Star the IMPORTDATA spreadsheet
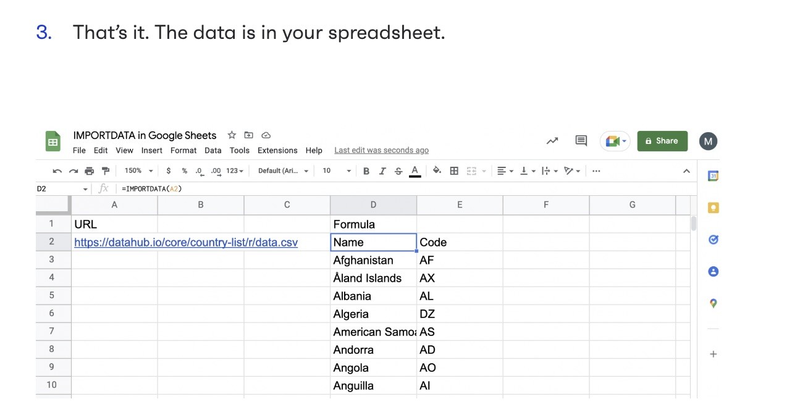792x412 pixels. point(232,135)
